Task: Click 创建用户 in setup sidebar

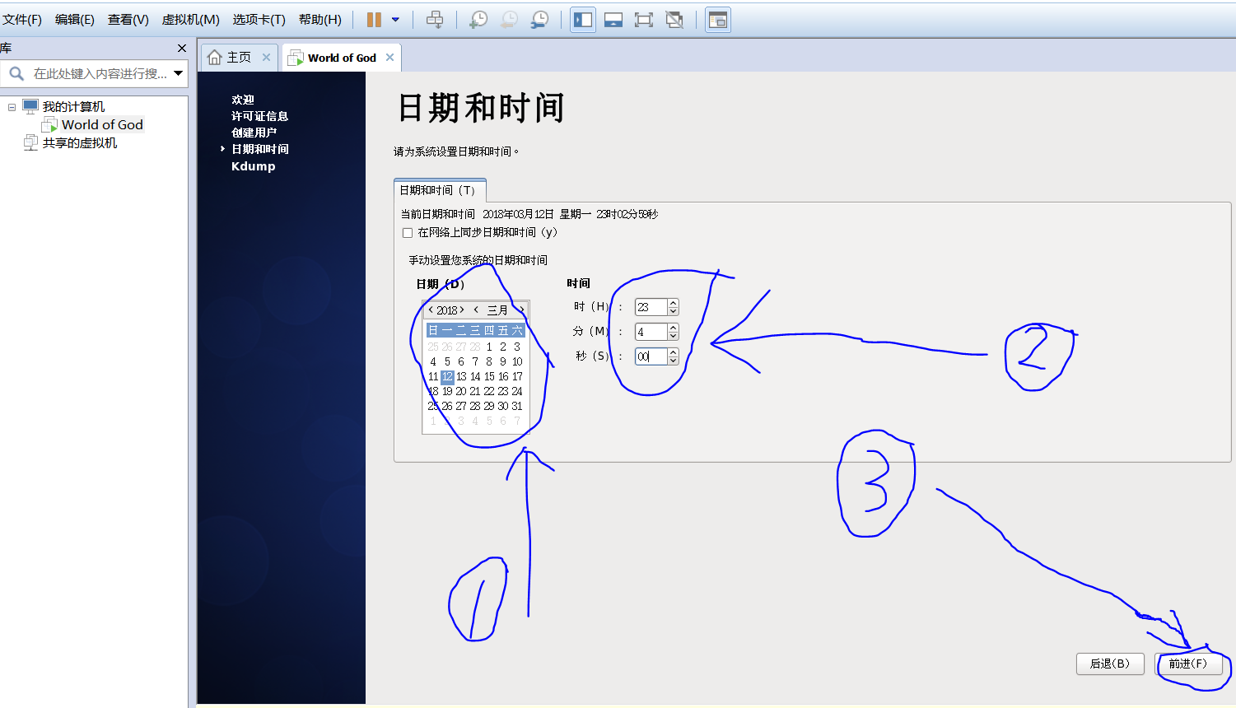Action: 254,133
